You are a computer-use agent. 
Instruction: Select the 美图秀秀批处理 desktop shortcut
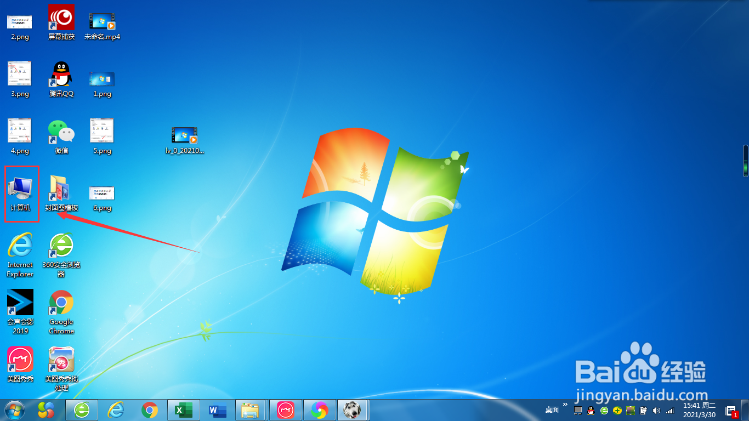tap(61, 369)
